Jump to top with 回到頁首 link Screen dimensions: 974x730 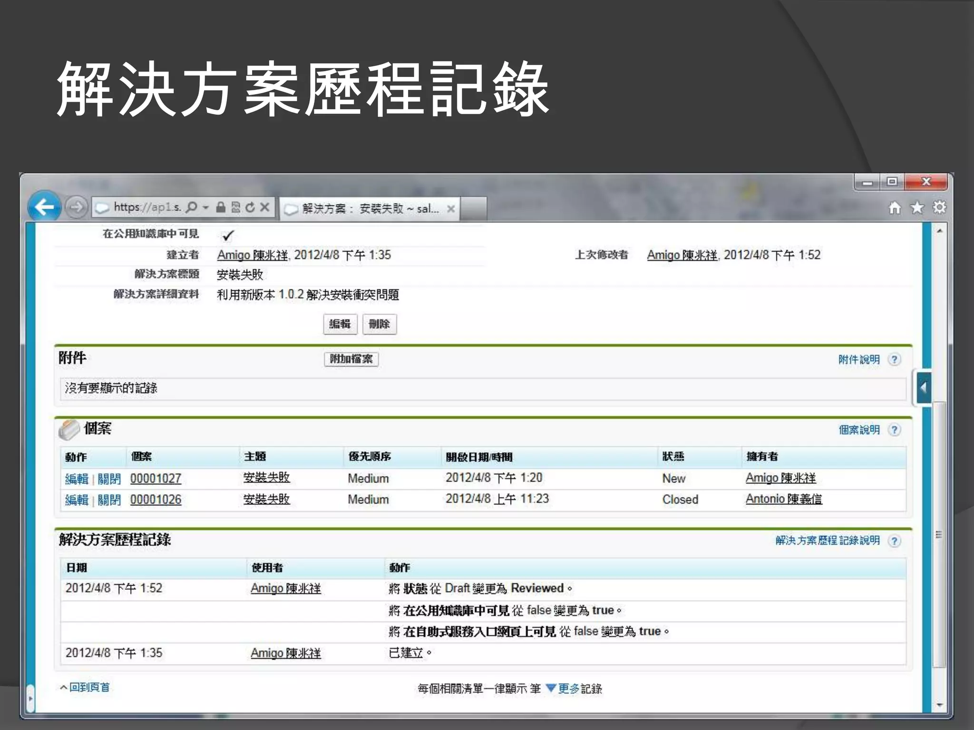pos(89,688)
